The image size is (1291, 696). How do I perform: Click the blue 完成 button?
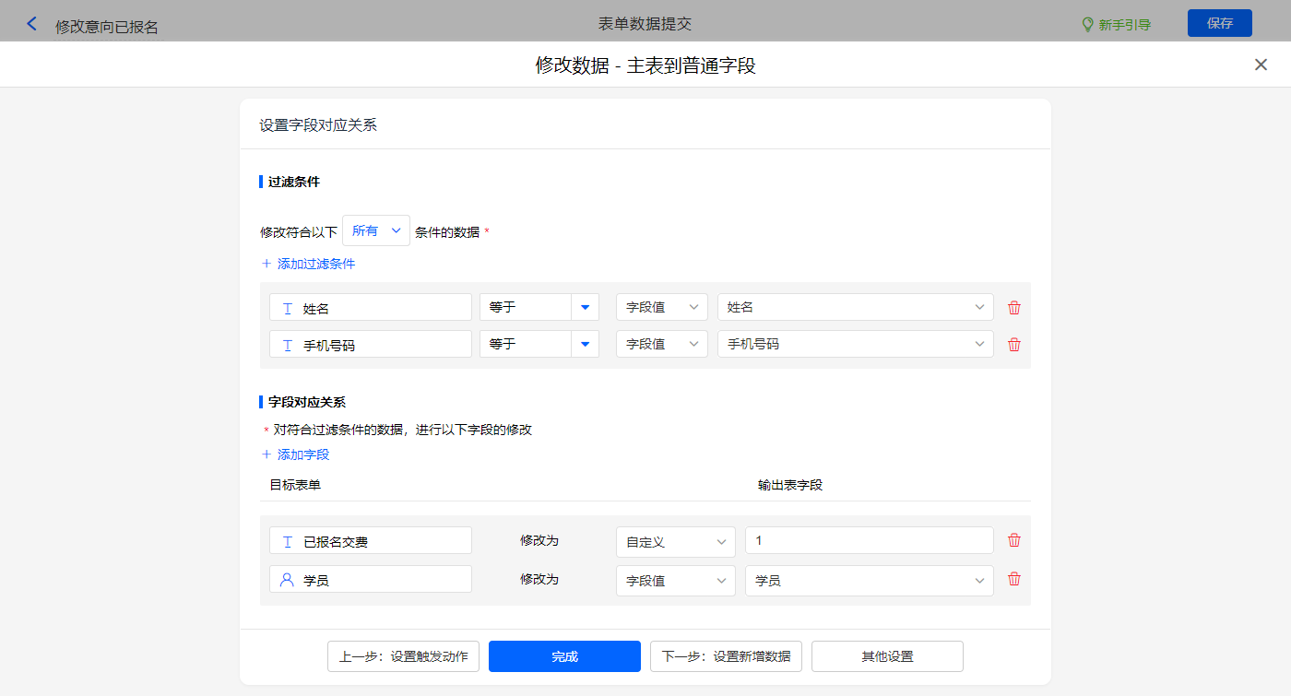click(564, 656)
